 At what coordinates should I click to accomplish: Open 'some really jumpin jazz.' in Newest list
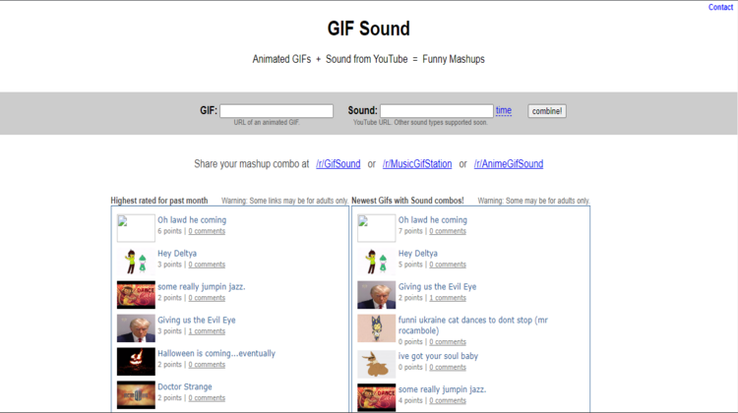tap(442, 389)
